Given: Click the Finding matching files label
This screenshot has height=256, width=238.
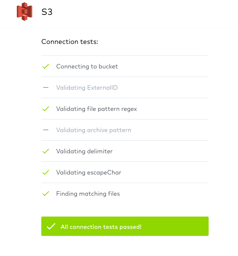Looking at the screenshot, I should point(88,194).
